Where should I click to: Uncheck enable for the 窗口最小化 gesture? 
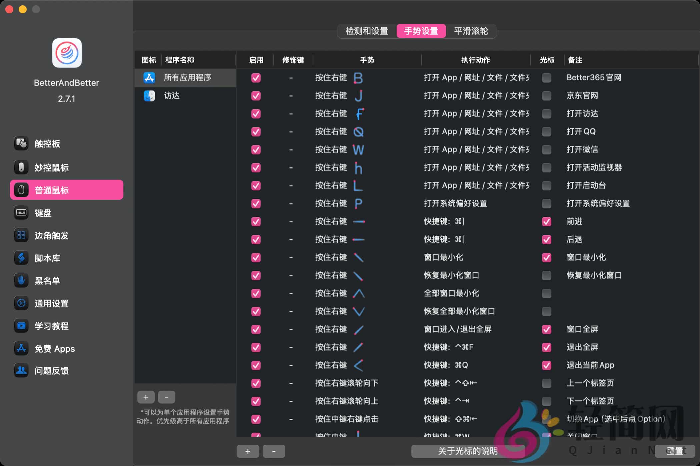click(255, 257)
